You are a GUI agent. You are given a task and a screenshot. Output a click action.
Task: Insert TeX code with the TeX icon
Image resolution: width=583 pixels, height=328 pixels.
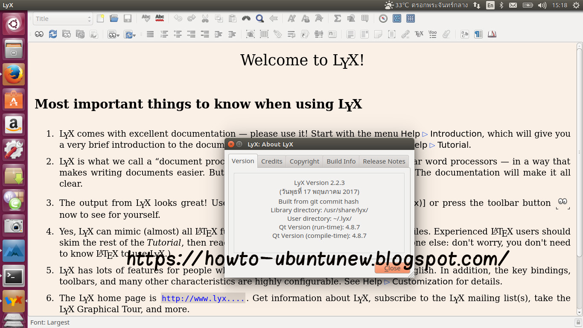coord(419,34)
